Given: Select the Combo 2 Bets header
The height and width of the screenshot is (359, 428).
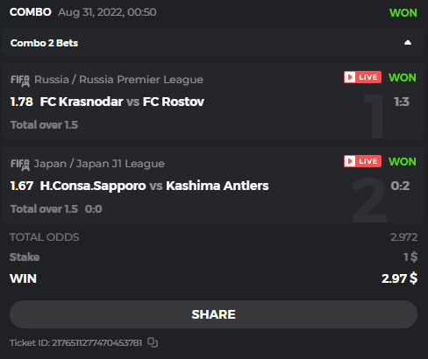Looking at the screenshot, I should [213, 43].
